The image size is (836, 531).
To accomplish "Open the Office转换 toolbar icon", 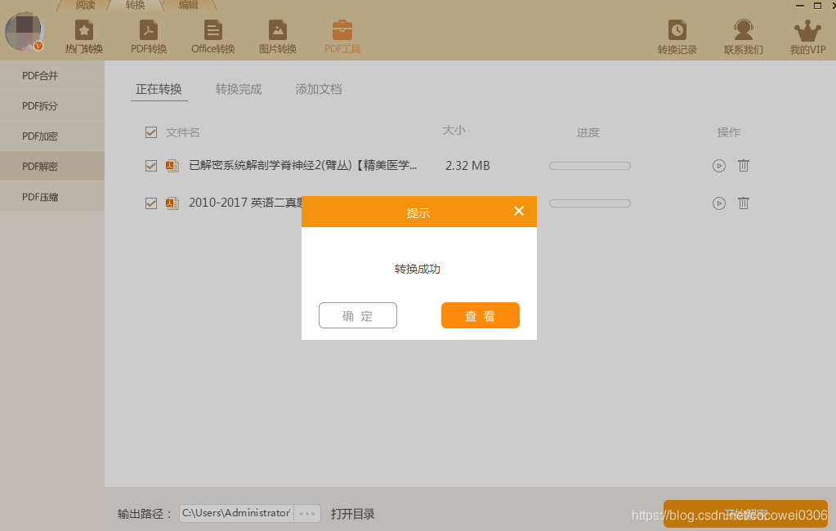I will tap(213, 36).
